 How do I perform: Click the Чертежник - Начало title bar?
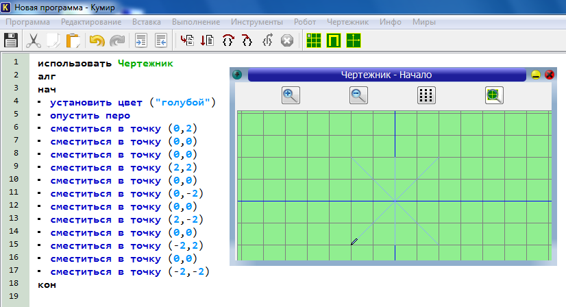tap(386, 75)
